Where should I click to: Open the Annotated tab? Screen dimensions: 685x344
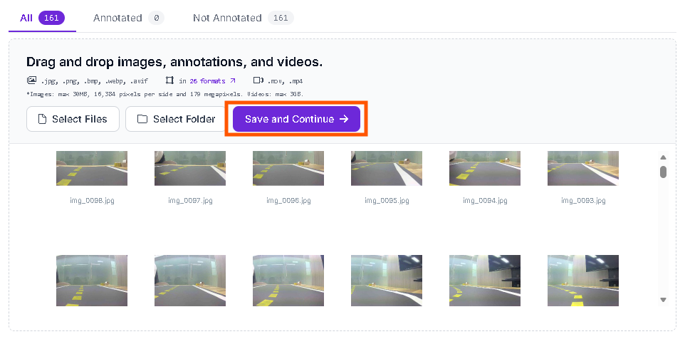click(128, 18)
